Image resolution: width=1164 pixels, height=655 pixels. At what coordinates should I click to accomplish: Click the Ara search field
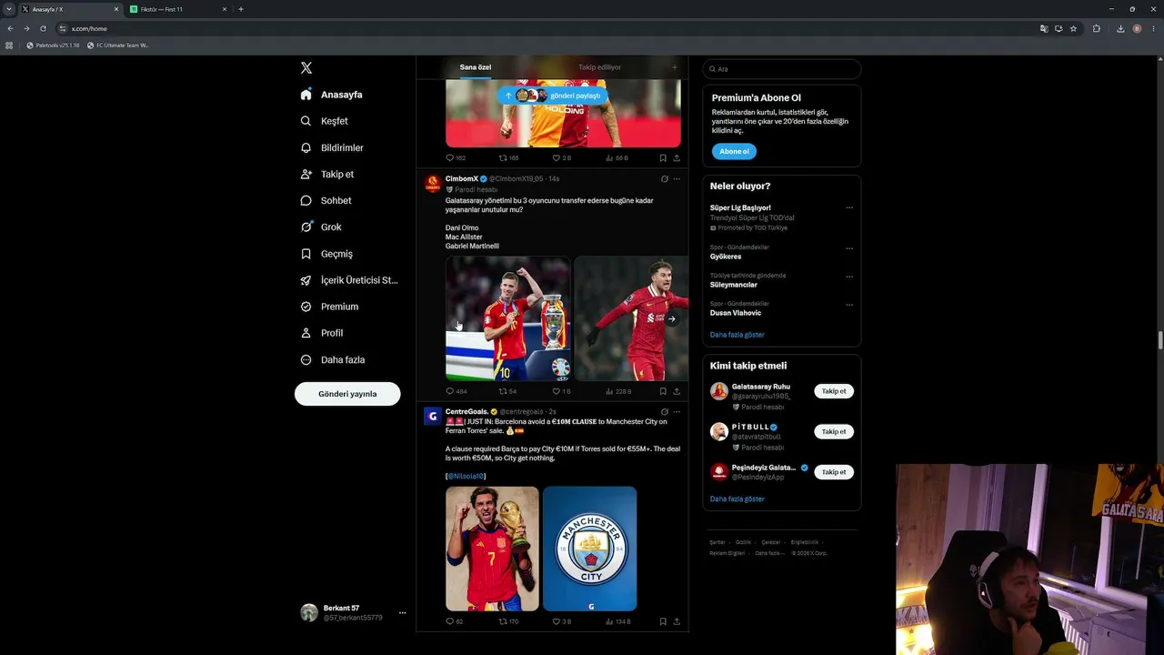(x=781, y=69)
